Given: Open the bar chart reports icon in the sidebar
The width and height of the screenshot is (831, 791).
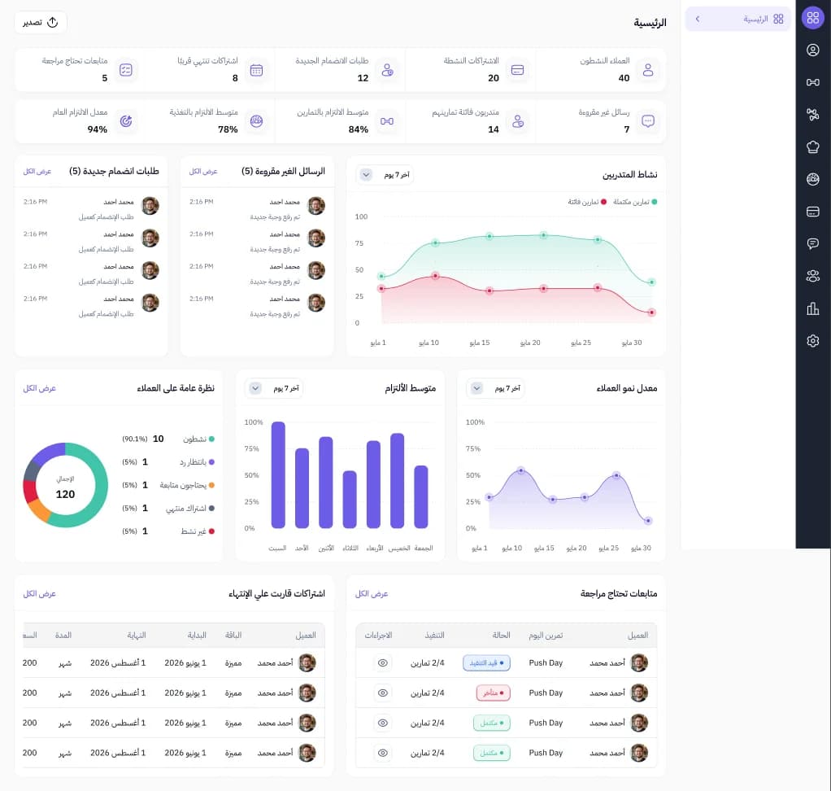Looking at the screenshot, I should pos(812,308).
